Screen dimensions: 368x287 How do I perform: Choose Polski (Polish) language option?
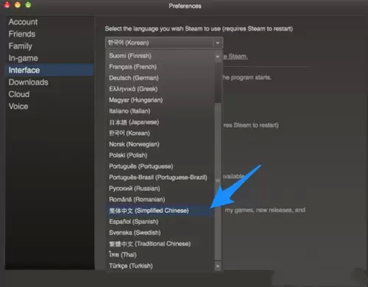(160, 155)
